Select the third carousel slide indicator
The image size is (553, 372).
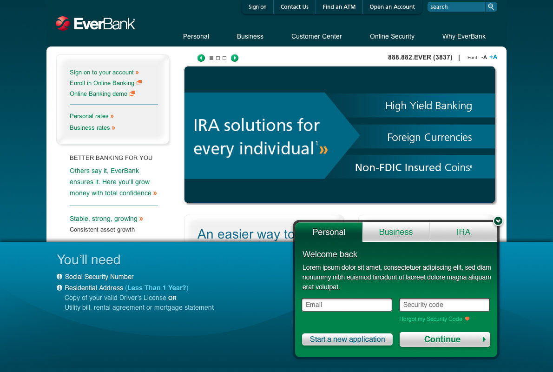click(224, 58)
